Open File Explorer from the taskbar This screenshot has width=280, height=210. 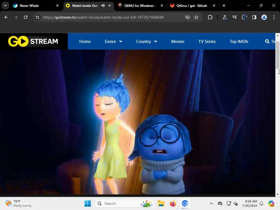click(x=161, y=203)
